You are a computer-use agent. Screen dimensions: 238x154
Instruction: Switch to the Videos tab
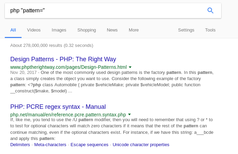pyautogui.click(x=34, y=30)
